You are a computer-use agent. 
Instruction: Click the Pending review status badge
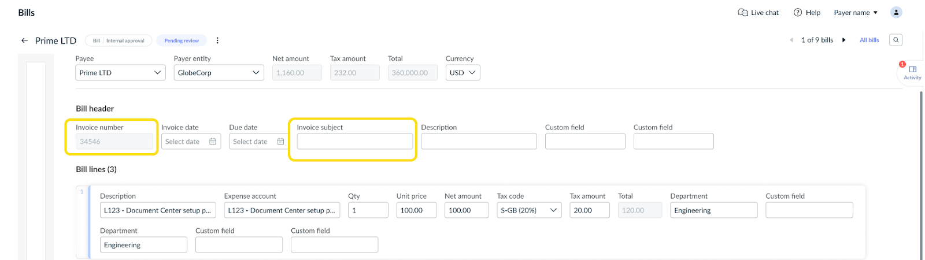182,40
